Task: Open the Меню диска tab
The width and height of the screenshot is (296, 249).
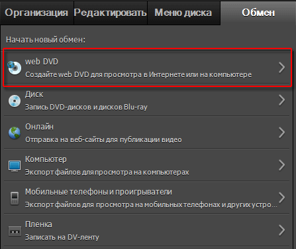Action: point(183,13)
